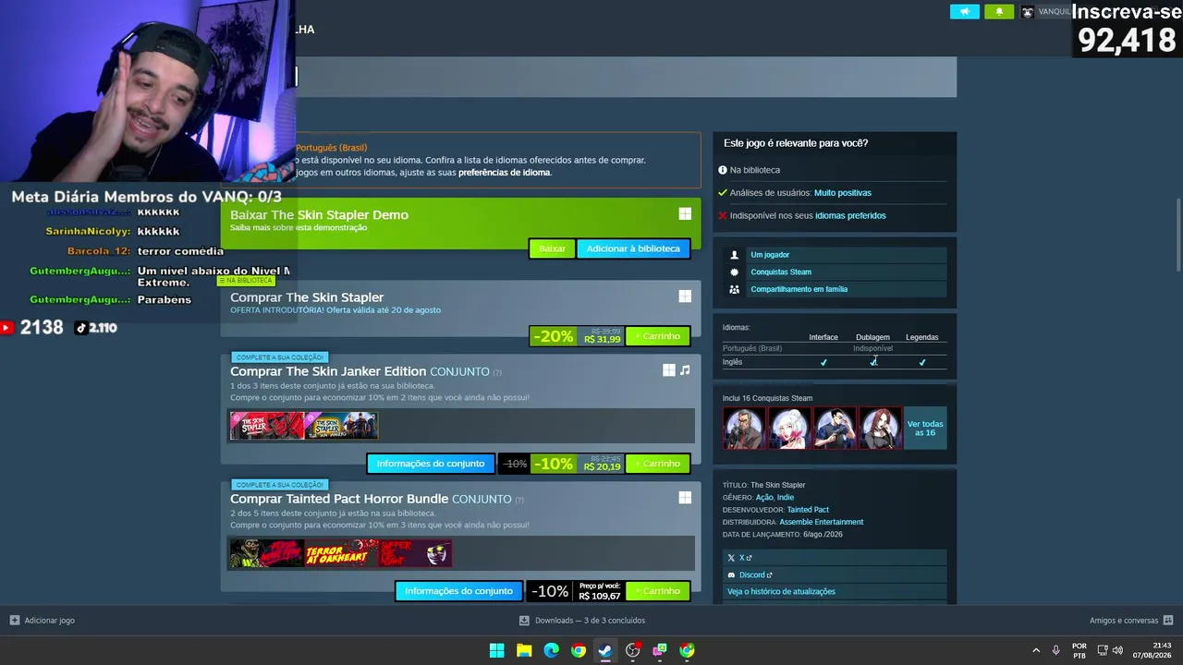The image size is (1183, 665).
Task: Open Informações do conjunto for Tainted Pact bundle
Action: (458, 591)
